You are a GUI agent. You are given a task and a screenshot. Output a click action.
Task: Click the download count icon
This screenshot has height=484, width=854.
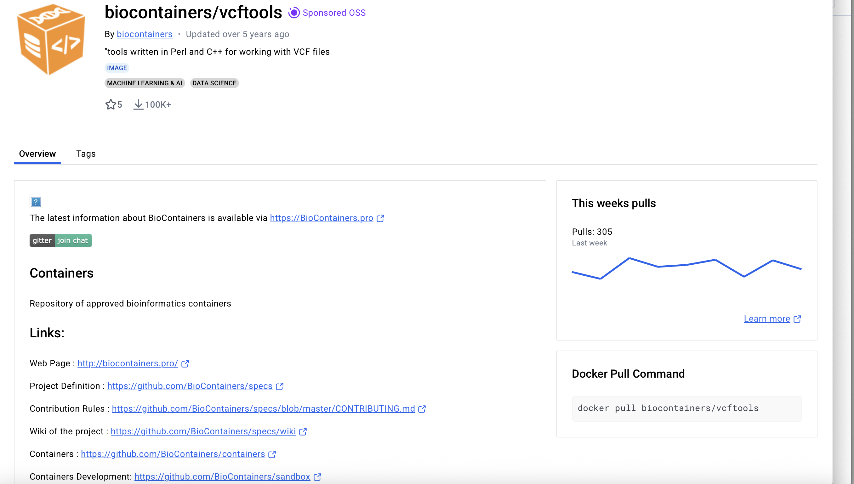pos(138,105)
